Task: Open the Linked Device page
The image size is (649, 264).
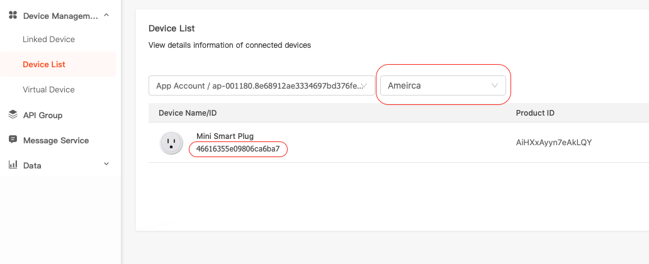Action: 49,39
